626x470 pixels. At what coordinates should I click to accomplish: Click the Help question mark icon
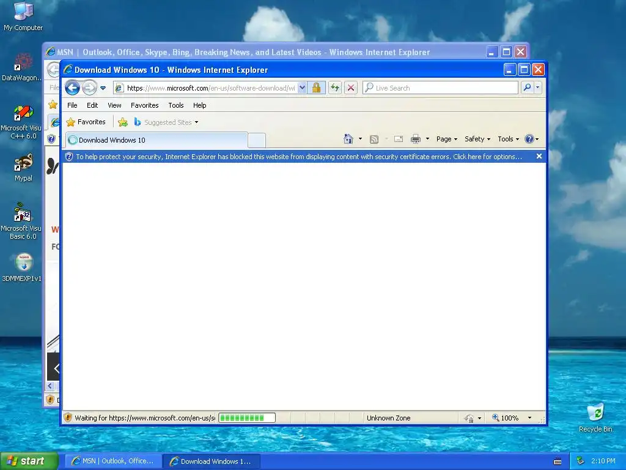(529, 139)
